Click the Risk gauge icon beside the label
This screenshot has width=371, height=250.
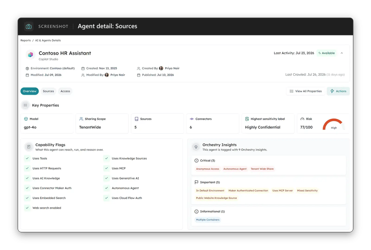[x=302, y=119]
